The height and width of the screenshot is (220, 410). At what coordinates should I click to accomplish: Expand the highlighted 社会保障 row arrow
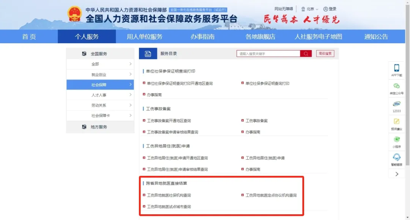pyautogui.click(x=130, y=85)
